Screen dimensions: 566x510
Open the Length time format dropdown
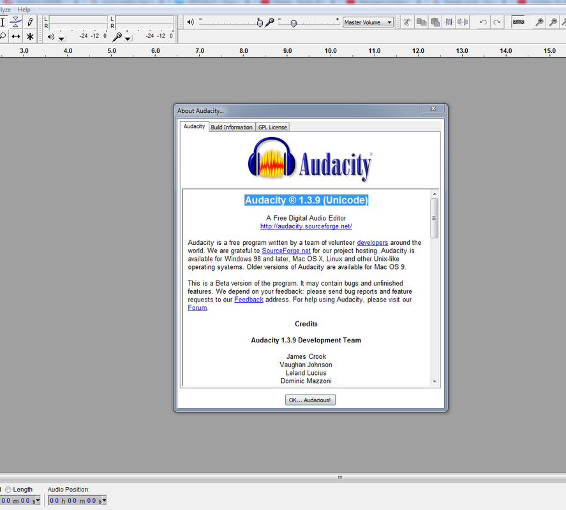38,500
